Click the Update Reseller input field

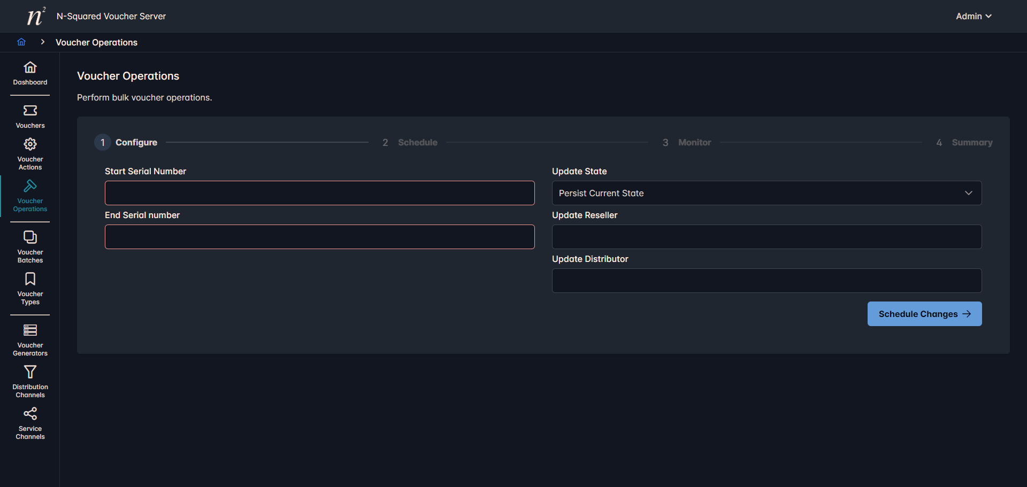click(x=767, y=237)
